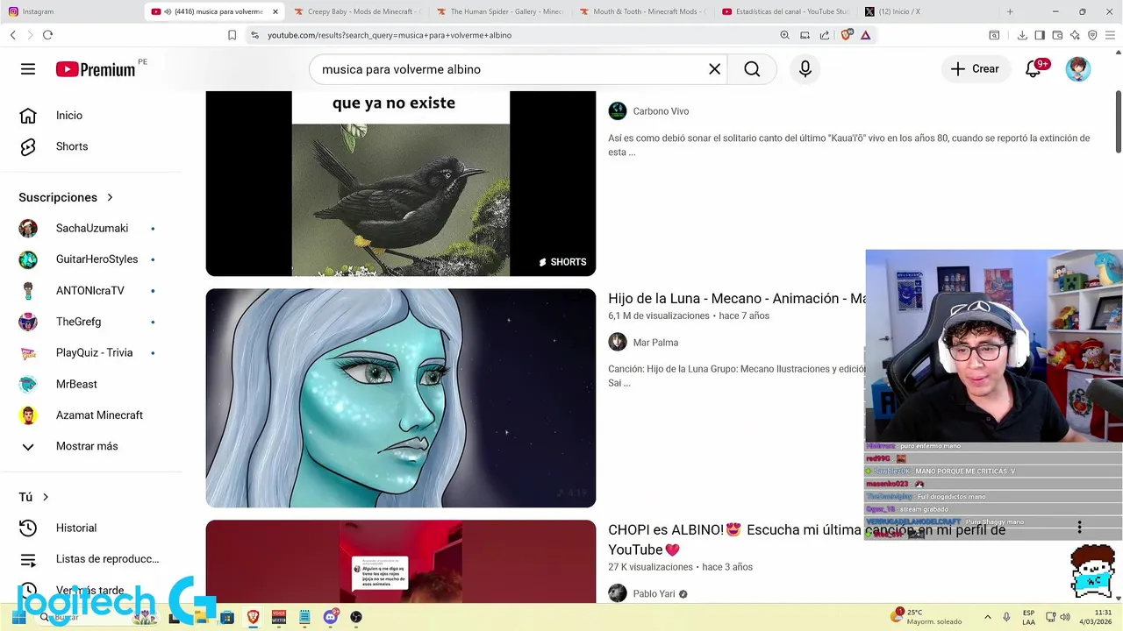Click the browser address bar URL
Viewport: 1123px width, 631px height.
pyautogui.click(x=389, y=35)
